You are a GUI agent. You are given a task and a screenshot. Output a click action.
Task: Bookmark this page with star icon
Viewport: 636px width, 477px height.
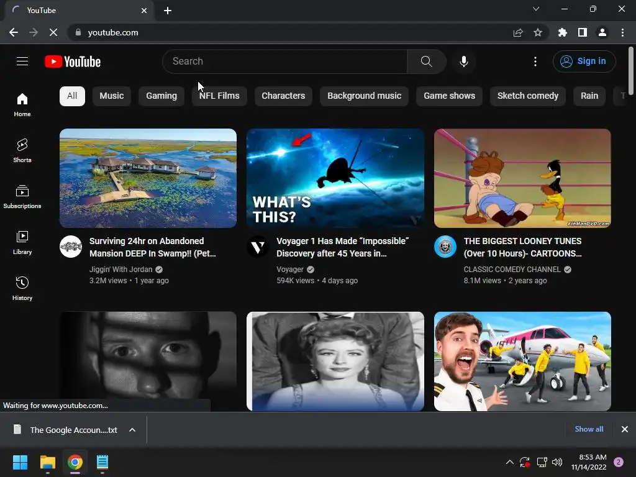tap(538, 32)
